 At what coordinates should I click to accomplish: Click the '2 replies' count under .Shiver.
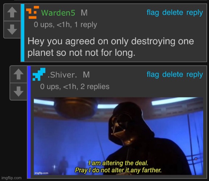click(x=95, y=87)
